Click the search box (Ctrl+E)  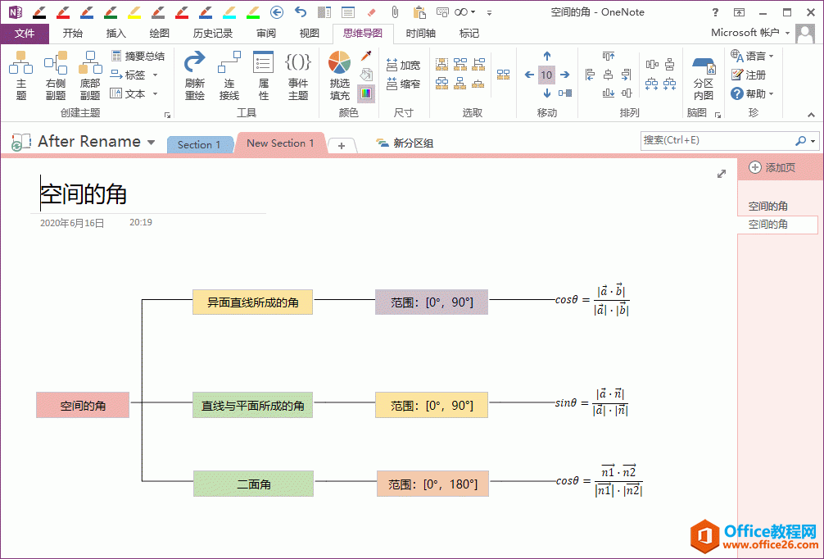[717, 140]
